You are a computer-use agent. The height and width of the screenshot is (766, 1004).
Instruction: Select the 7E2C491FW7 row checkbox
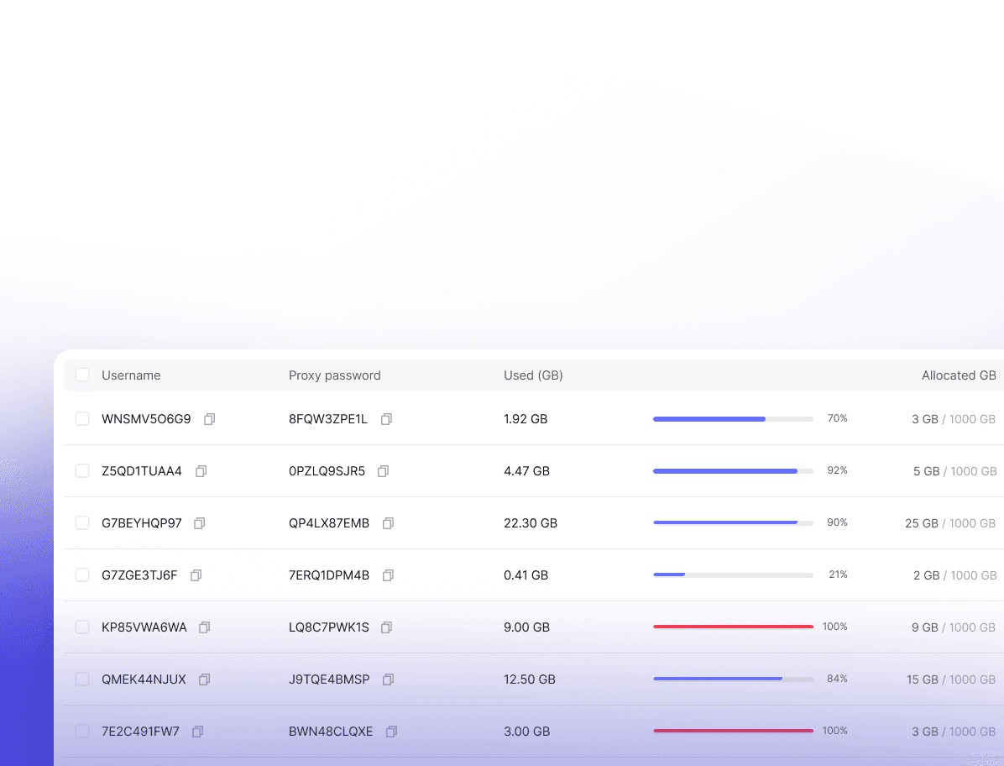tap(82, 731)
